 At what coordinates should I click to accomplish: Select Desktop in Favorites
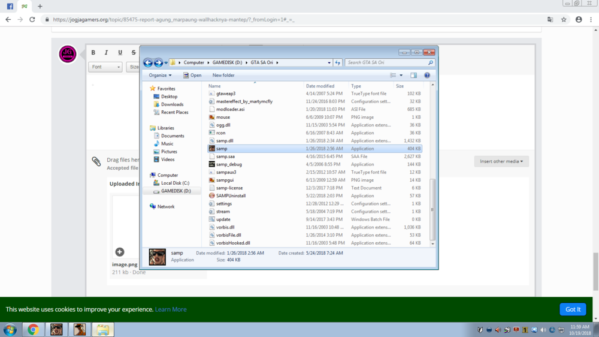coord(165,97)
